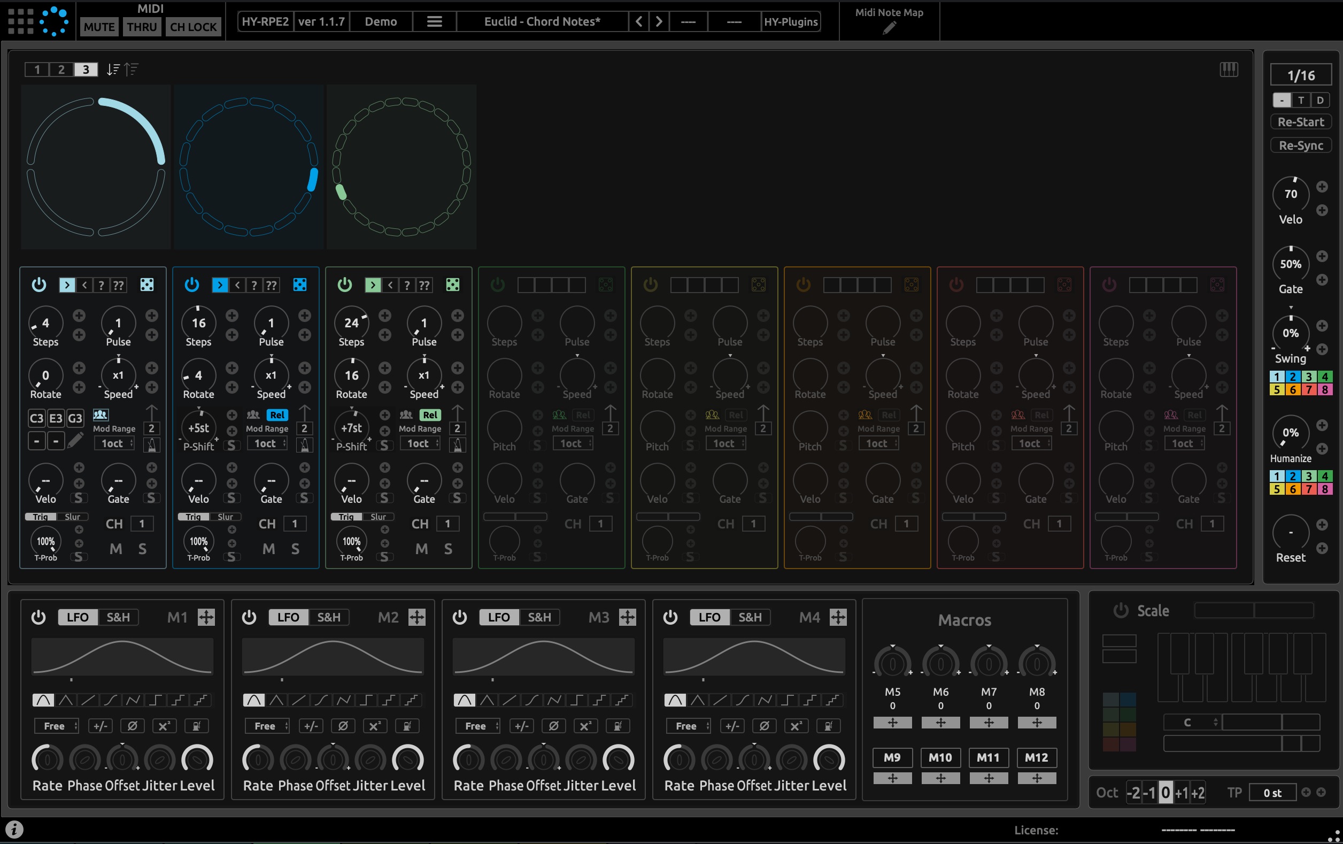Click the M1 LFO move-arrows assign icon
This screenshot has height=844, width=1343.
coord(206,617)
